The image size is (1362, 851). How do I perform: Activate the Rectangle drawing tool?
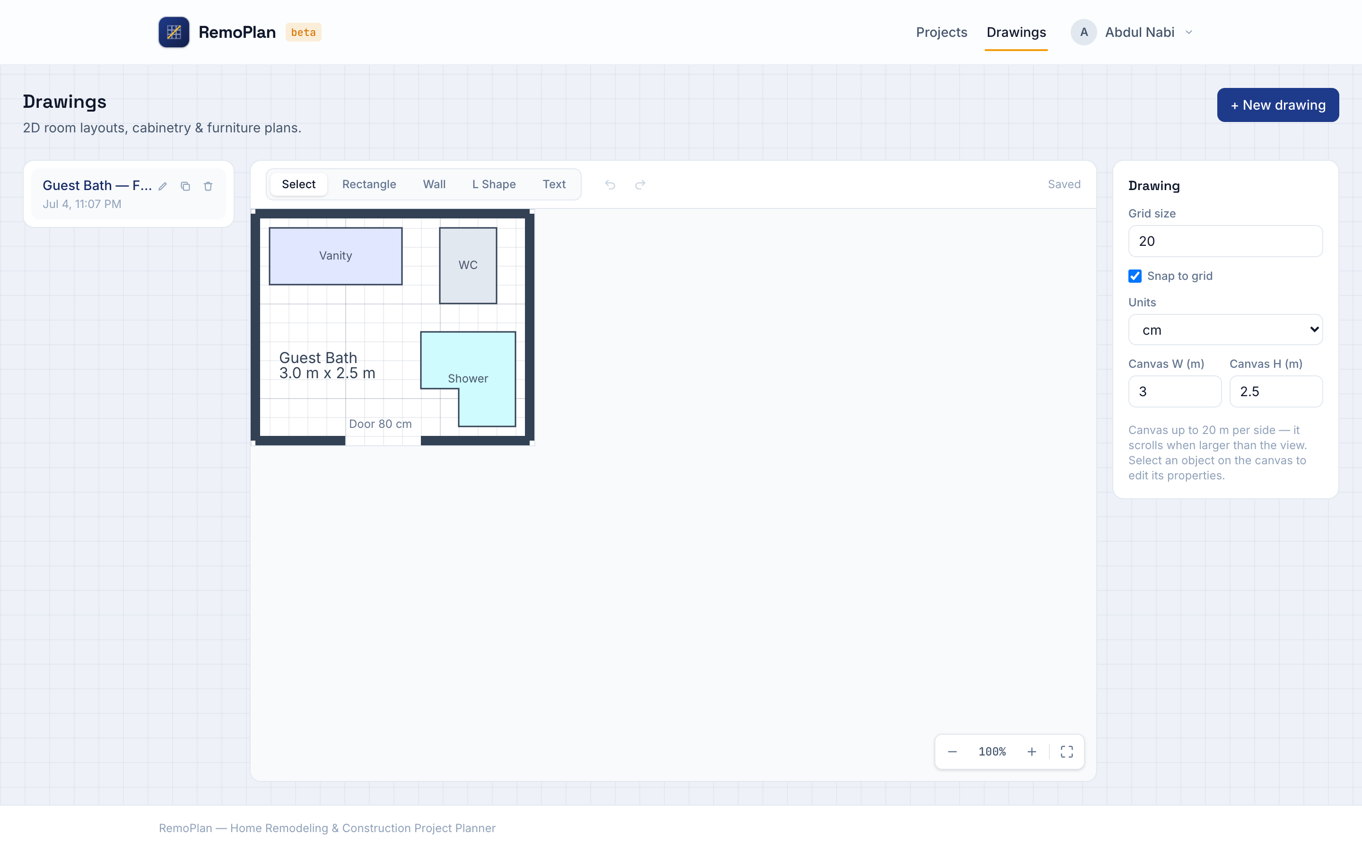click(x=369, y=184)
